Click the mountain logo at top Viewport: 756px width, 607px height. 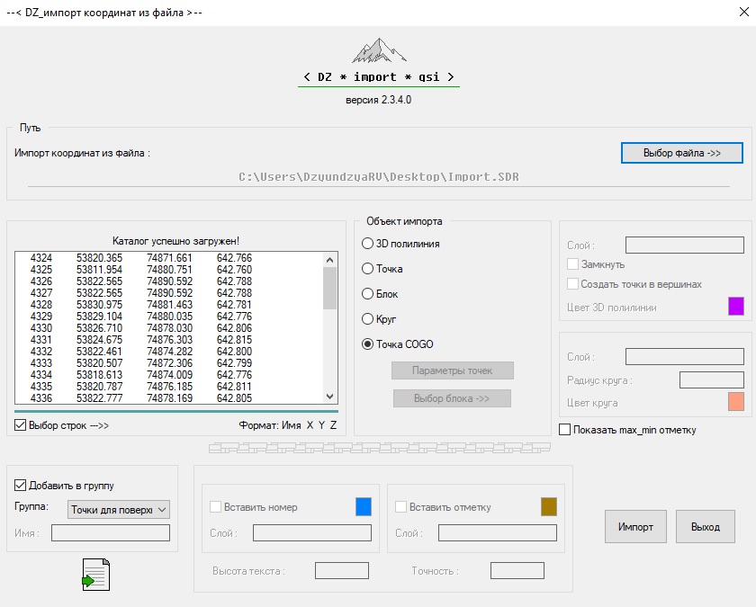coord(378,50)
